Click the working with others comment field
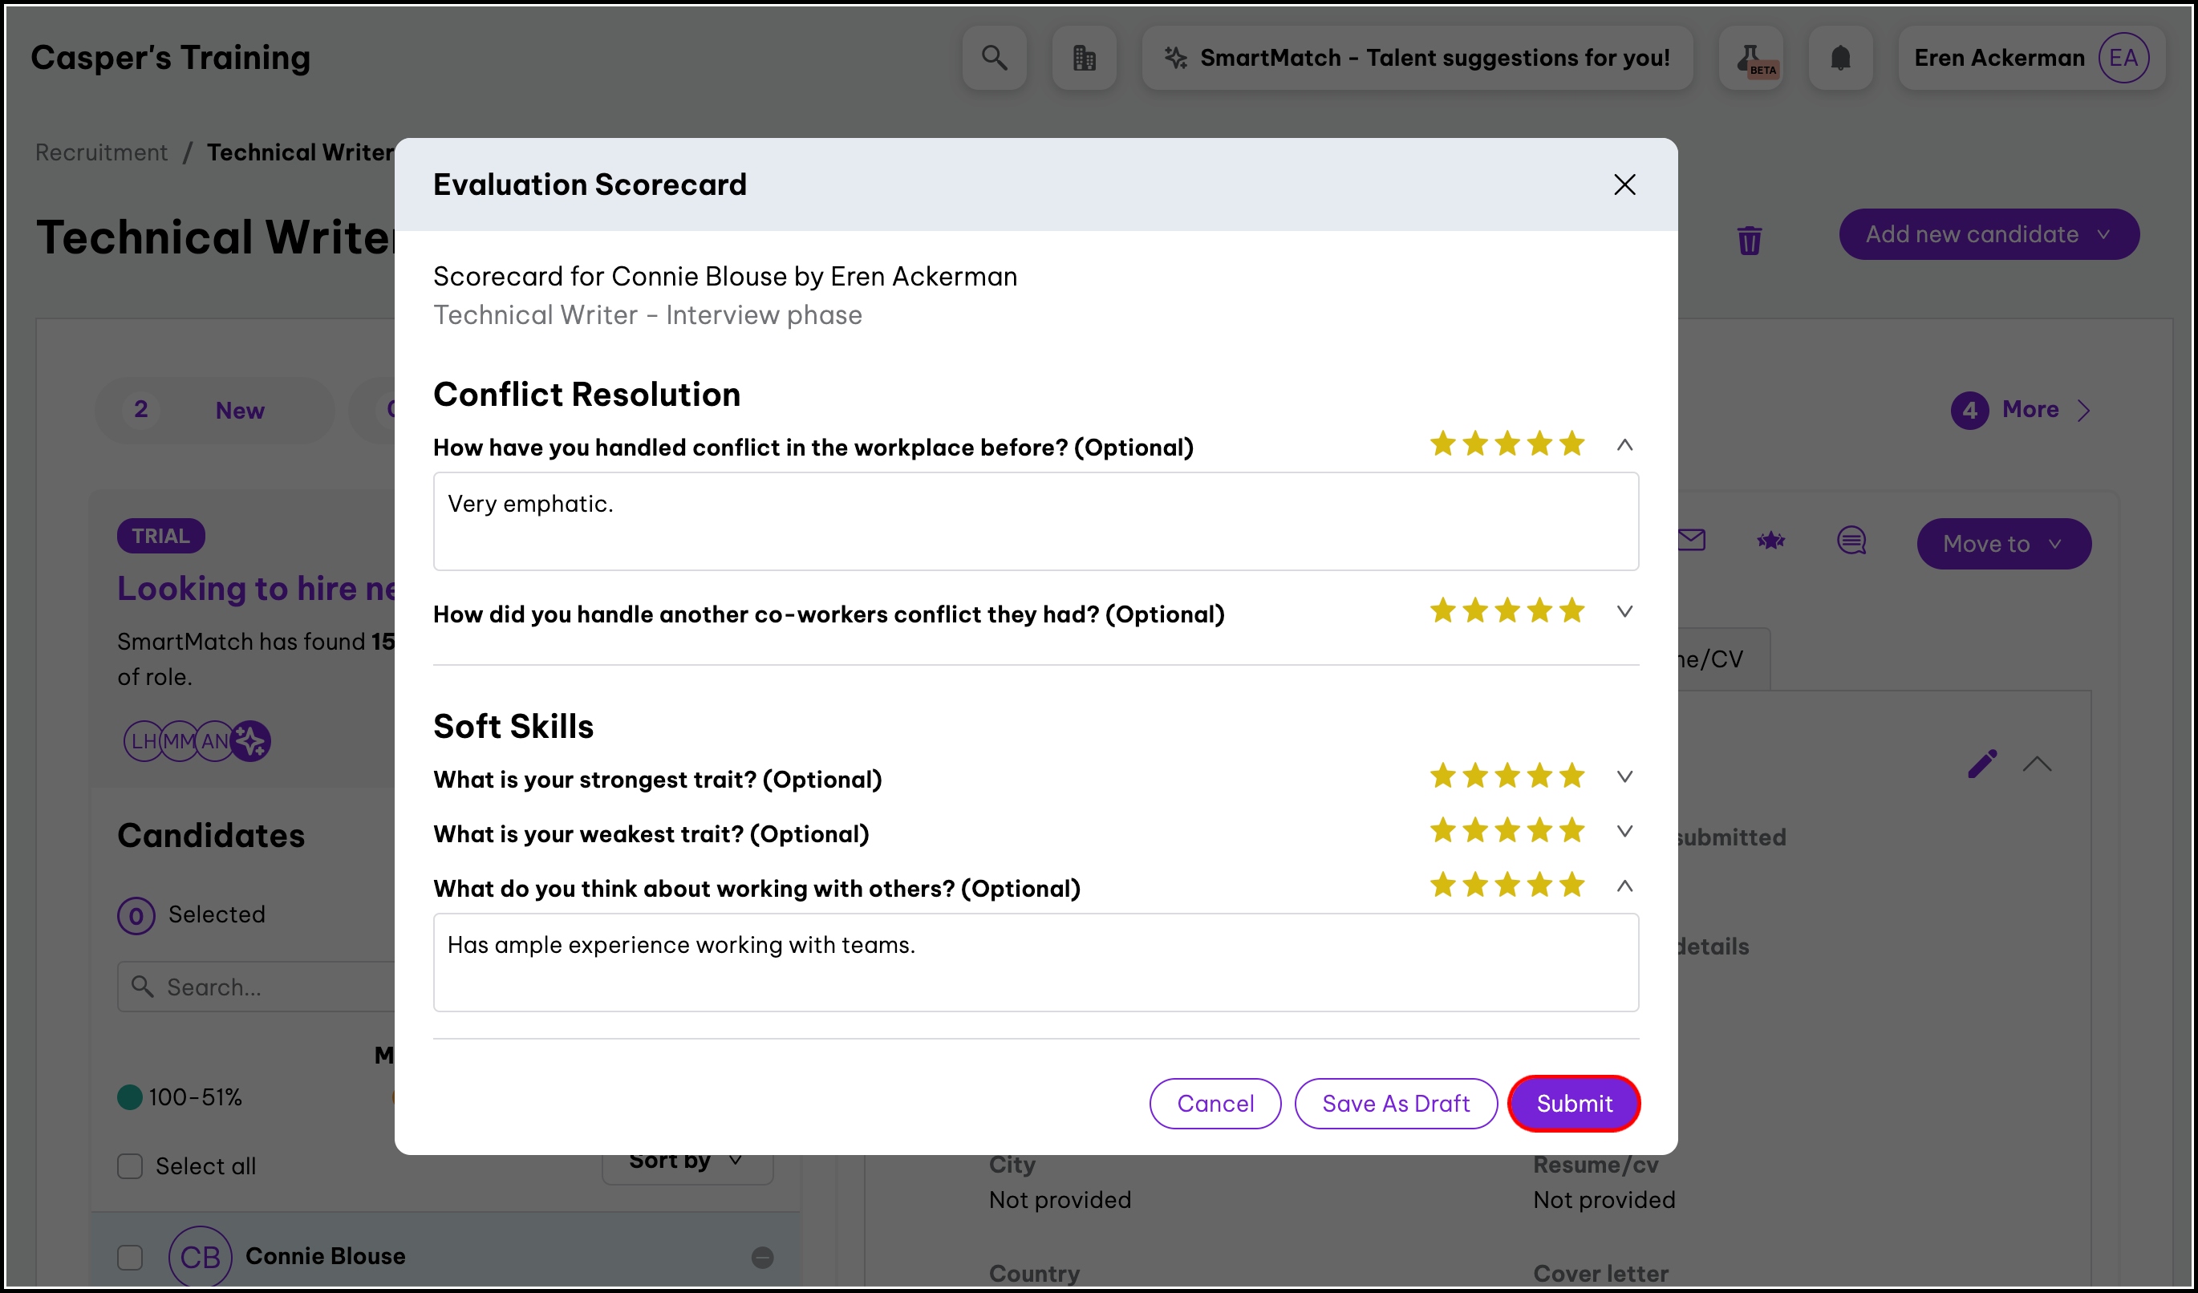Viewport: 2198px width, 1293px height. coord(1036,962)
